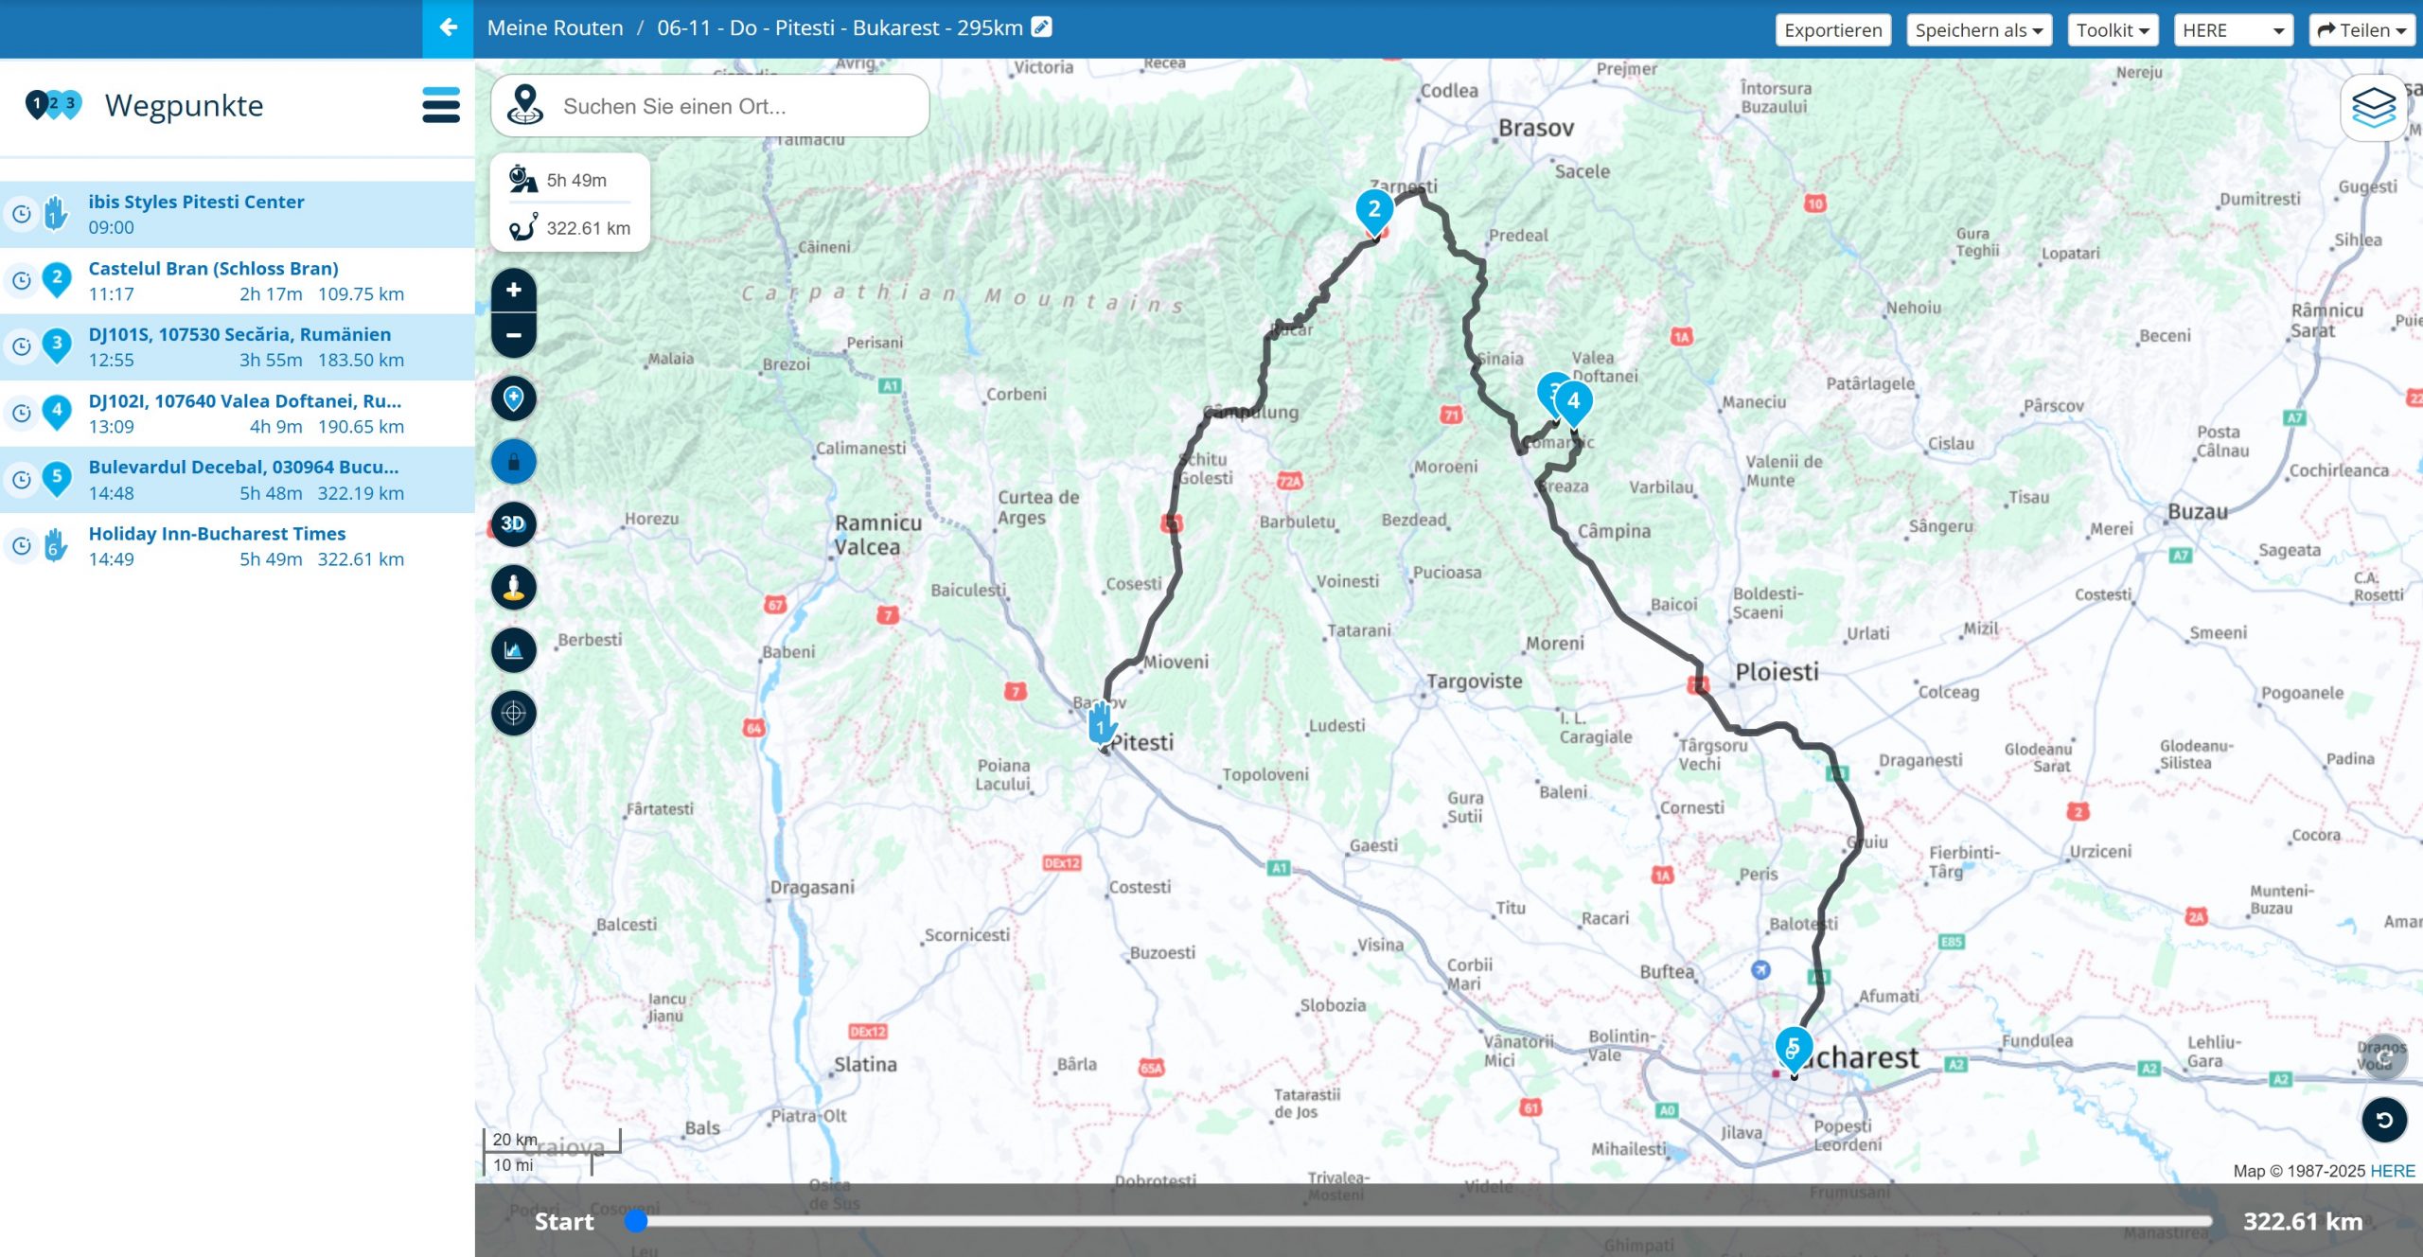Viewport: 2423px width, 1257px height.
Task: Open the Wegpunkte hamburger menu
Action: pyautogui.click(x=441, y=105)
